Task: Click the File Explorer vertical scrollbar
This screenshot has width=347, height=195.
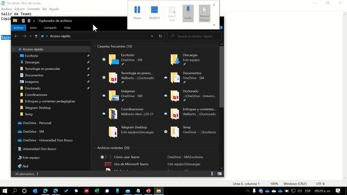Action: coord(222,76)
